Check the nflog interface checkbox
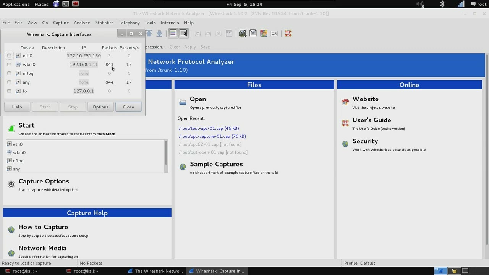Screen dimensions: 489x275 pos(9,73)
